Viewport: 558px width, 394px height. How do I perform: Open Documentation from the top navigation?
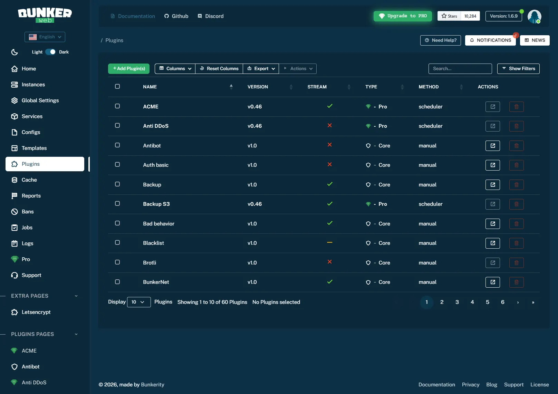pos(133,16)
